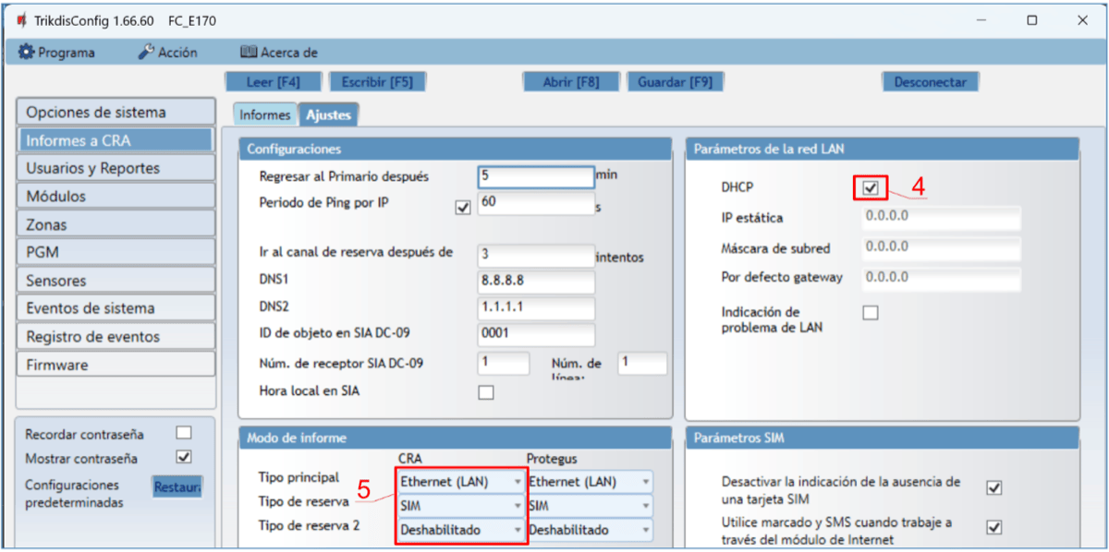
Task: Open Protegus Tipo de reserva 2 dropdown
Action: (589, 530)
